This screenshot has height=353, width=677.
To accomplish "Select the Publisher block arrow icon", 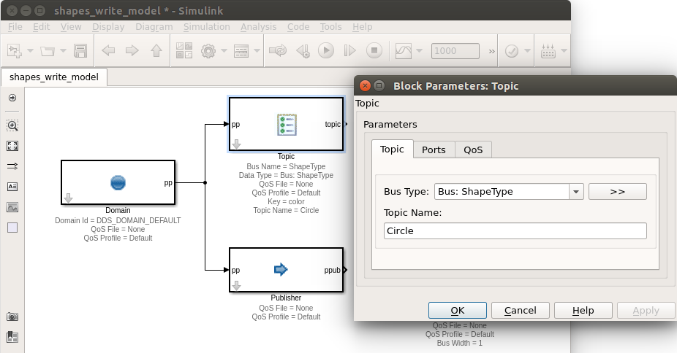I will (281, 269).
